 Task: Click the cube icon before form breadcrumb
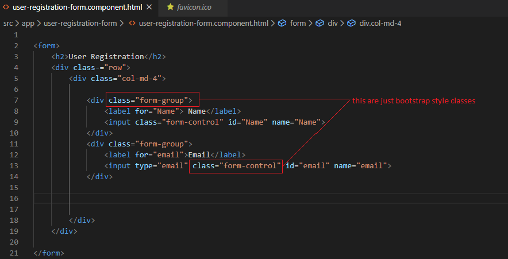(x=283, y=24)
